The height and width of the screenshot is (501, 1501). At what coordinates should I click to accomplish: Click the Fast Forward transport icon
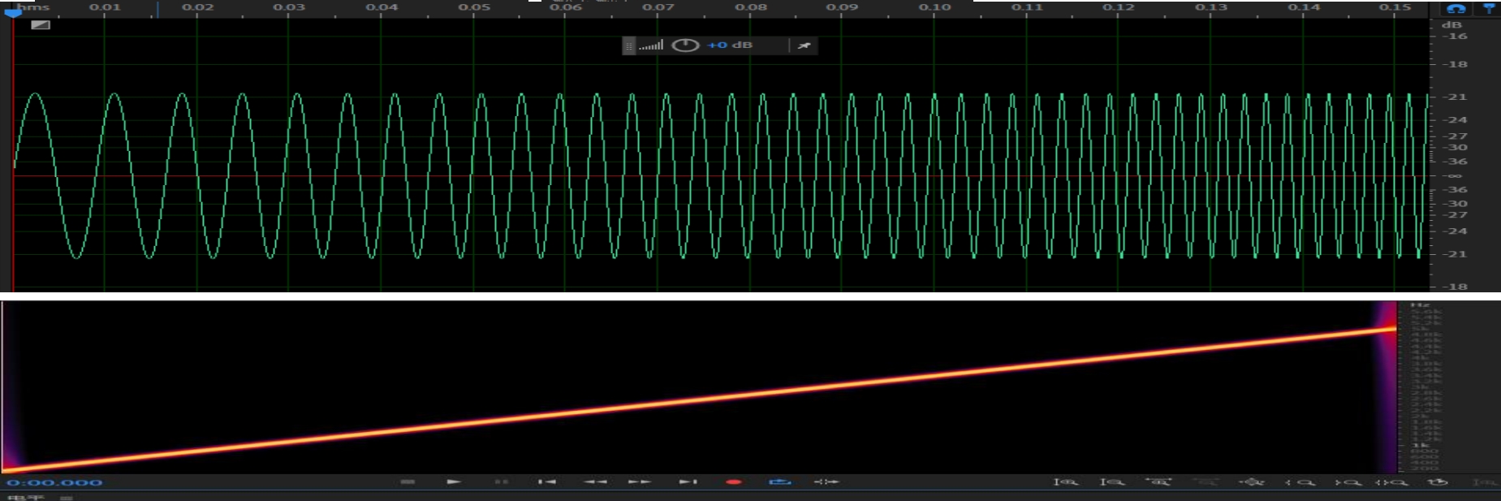[x=640, y=482]
